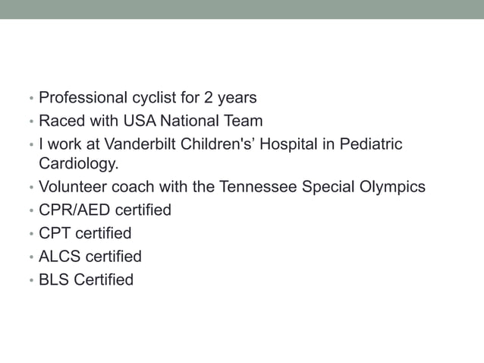Select the 'CPR/AED certified' line

tap(105, 210)
